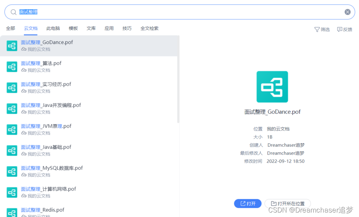359x217 pixels.
Task: Click the 面试整理_JVM原理.pof file icon
Action: point(12,129)
